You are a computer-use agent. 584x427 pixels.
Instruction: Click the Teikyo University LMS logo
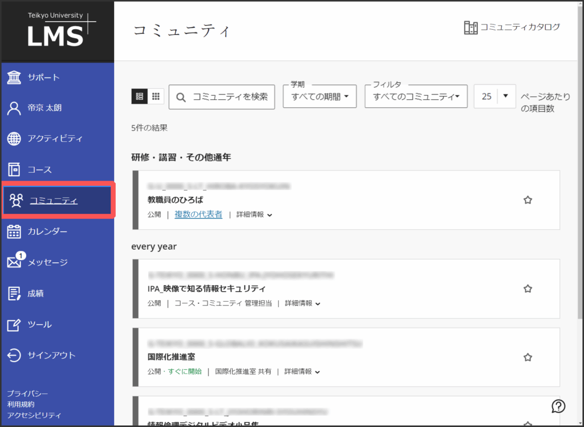(x=62, y=30)
